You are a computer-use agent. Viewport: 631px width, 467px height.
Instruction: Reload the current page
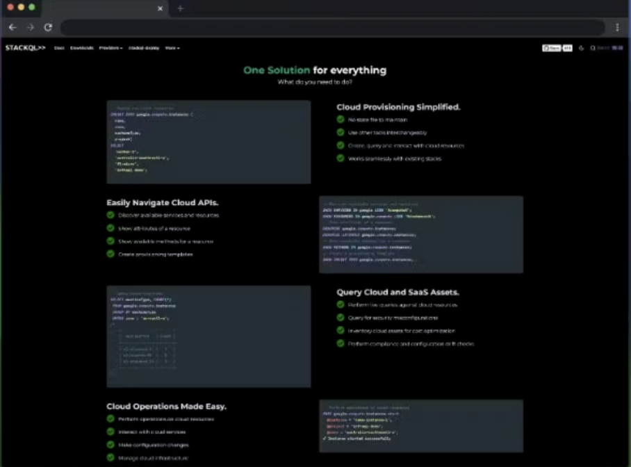[48, 27]
